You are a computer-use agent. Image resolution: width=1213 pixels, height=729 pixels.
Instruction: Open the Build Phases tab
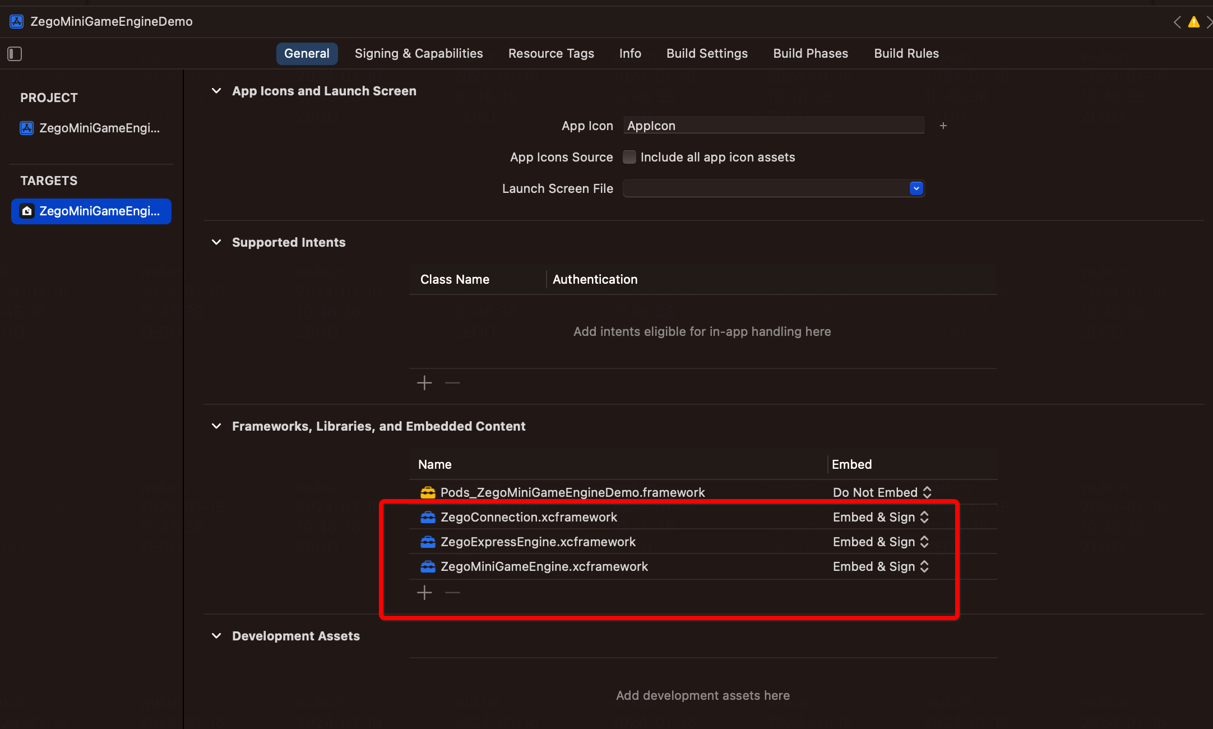click(x=811, y=53)
